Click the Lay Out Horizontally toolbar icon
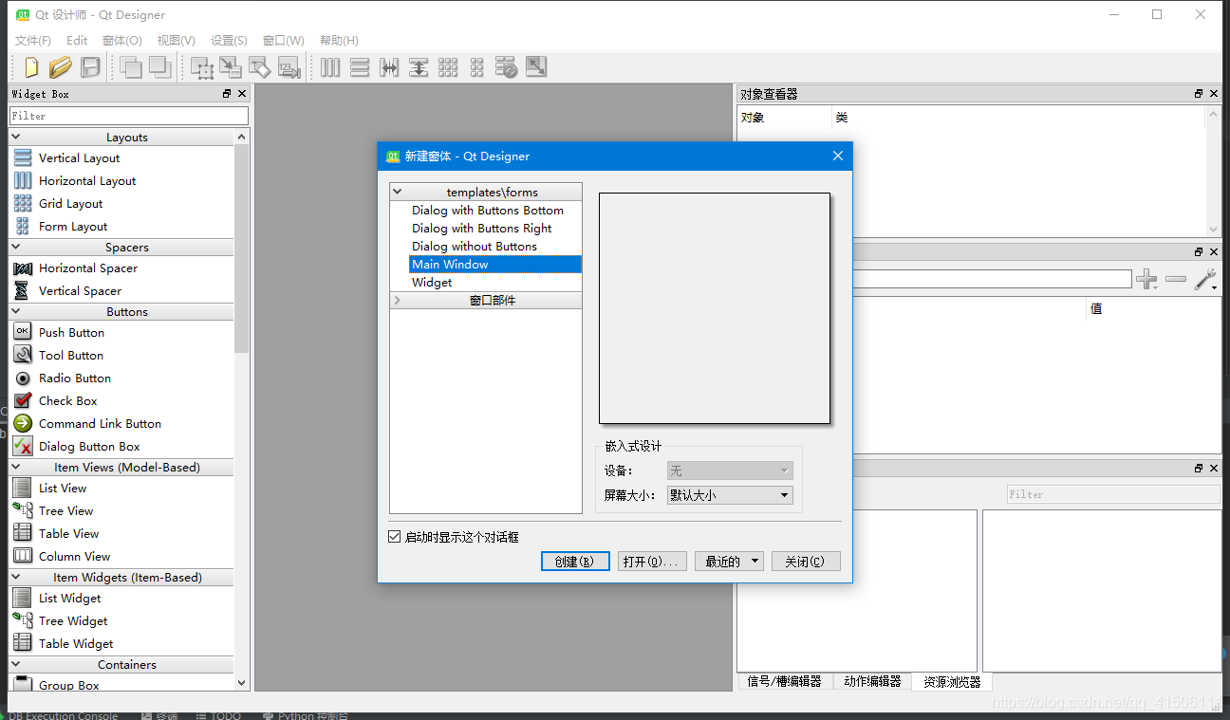This screenshot has height=720, width=1230. click(330, 67)
